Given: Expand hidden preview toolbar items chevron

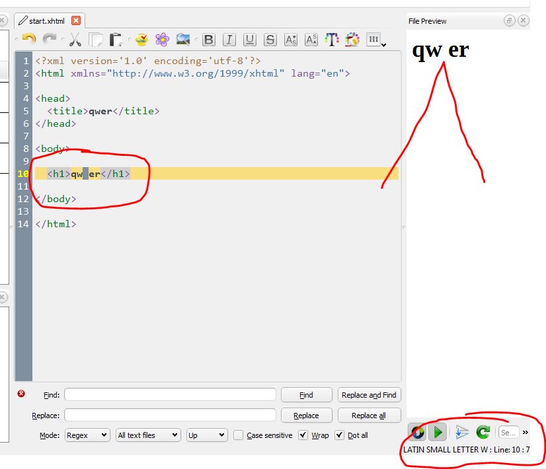Looking at the screenshot, I should [526, 432].
